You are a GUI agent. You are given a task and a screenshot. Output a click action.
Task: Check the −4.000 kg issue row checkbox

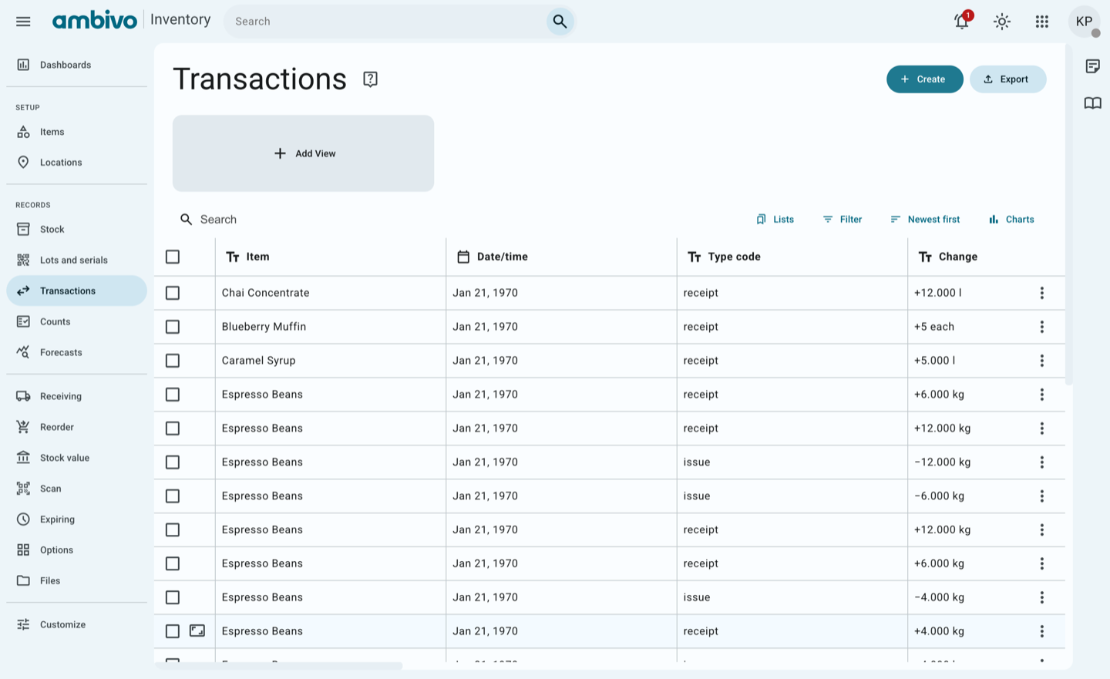click(x=173, y=597)
